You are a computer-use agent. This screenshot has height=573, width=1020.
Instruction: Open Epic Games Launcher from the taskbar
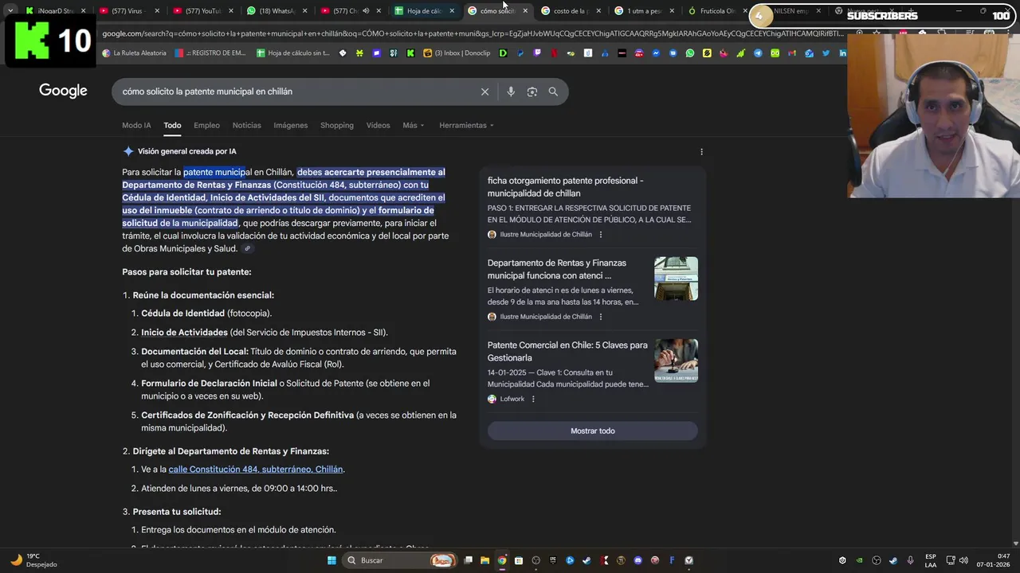(x=553, y=560)
